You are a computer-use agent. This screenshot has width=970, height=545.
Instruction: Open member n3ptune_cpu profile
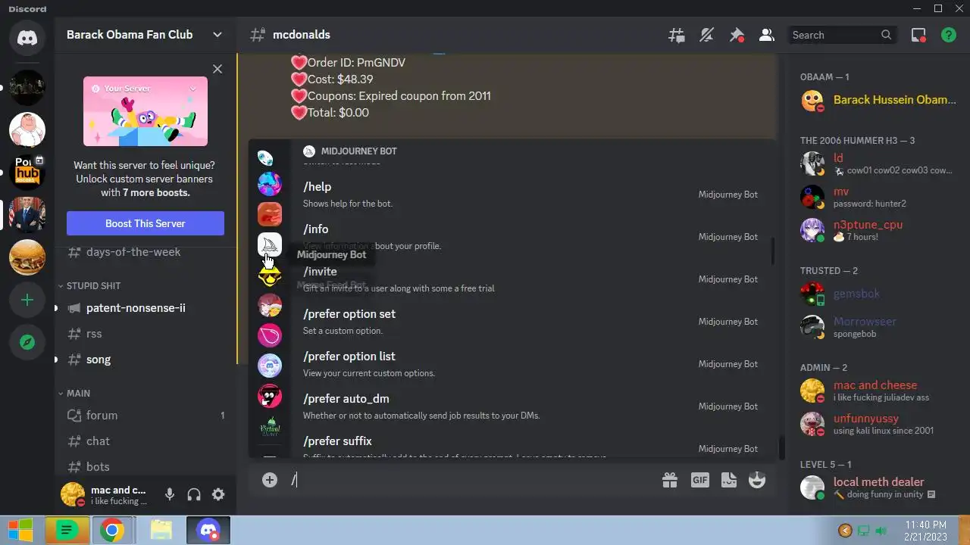[x=878, y=230]
